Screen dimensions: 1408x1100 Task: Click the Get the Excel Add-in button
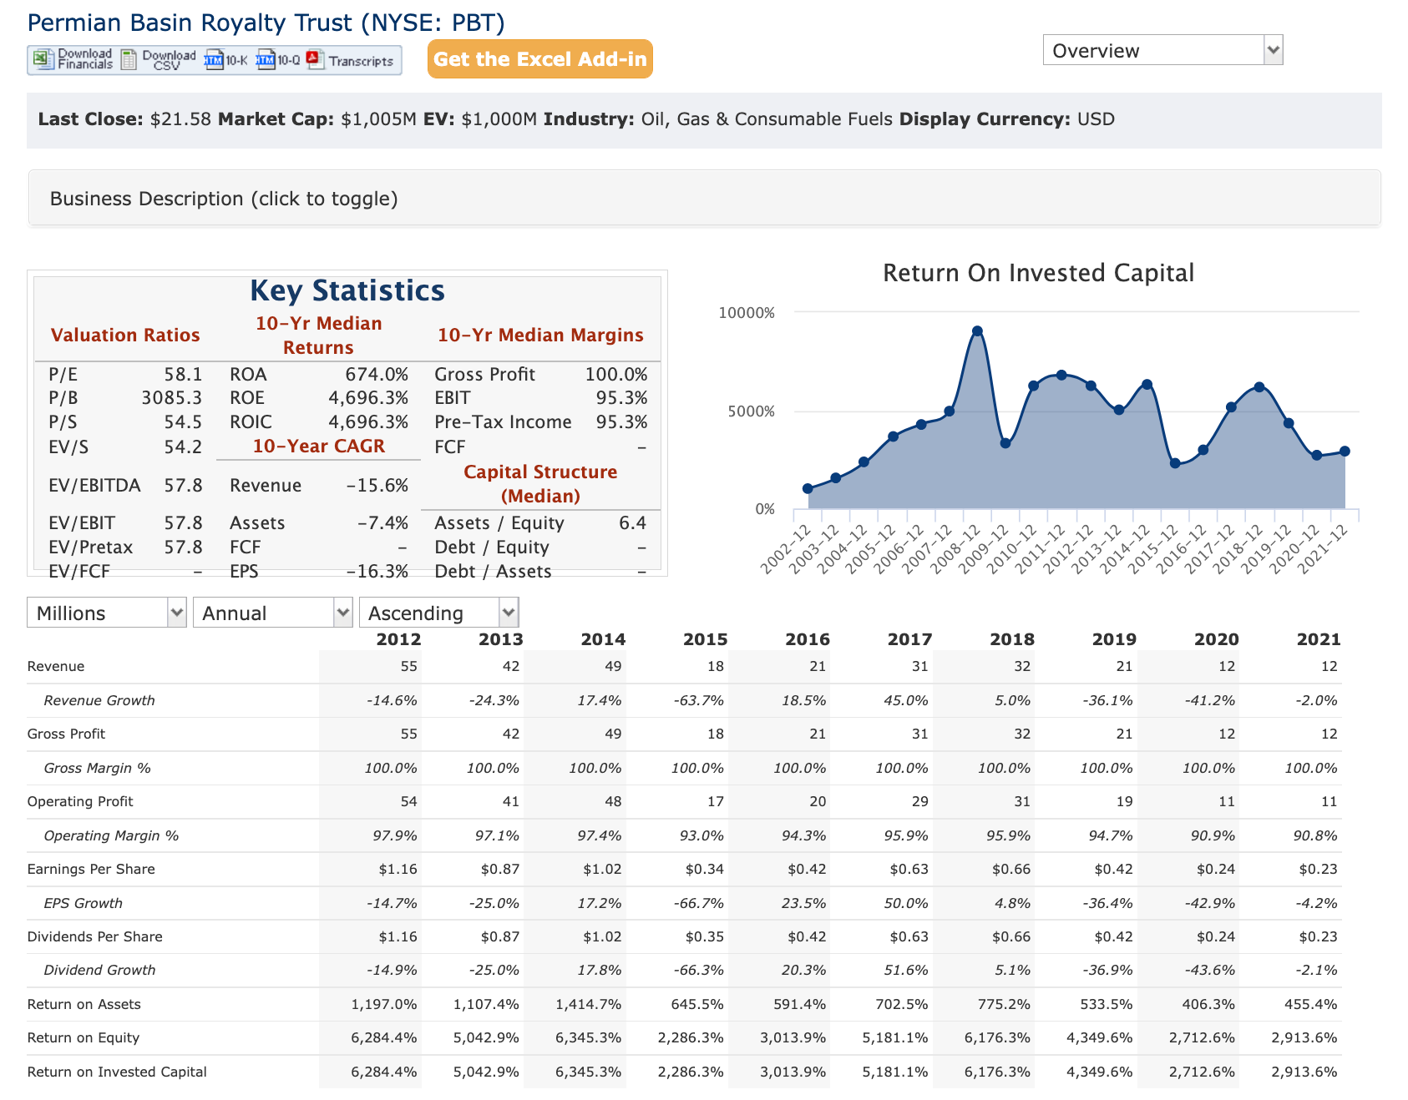point(540,59)
